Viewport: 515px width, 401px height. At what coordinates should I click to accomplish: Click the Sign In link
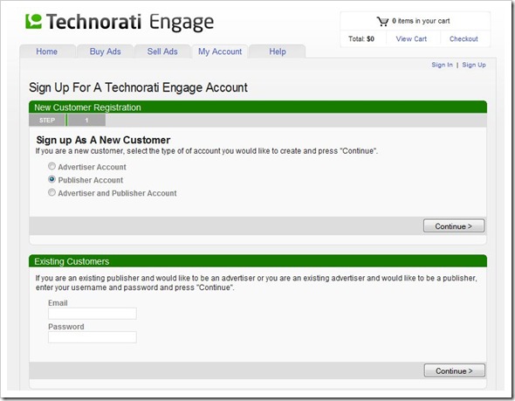coord(442,65)
